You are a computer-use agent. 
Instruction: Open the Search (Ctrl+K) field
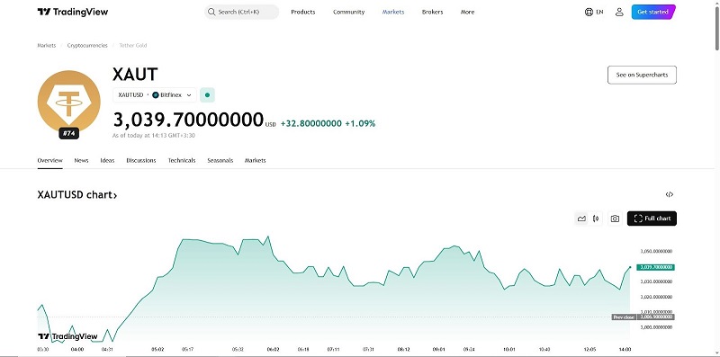point(241,12)
